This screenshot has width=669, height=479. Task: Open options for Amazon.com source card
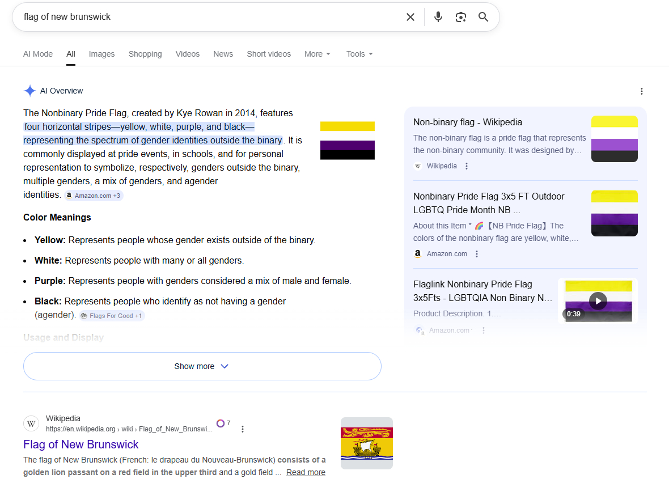pyautogui.click(x=477, y=254)
